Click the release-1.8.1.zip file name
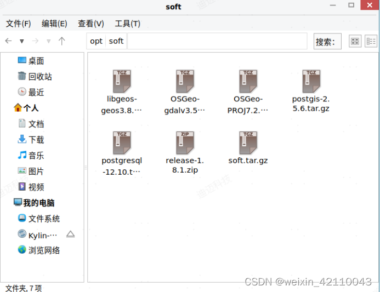Image resolution: width=380 pixels, height=292 pixels. [185, 165]
